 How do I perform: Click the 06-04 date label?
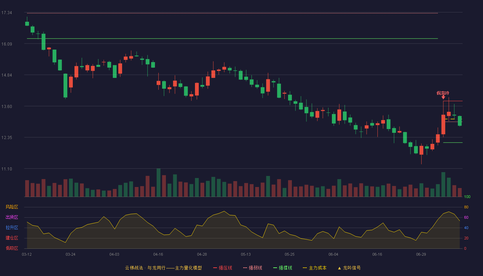(333, 254)
